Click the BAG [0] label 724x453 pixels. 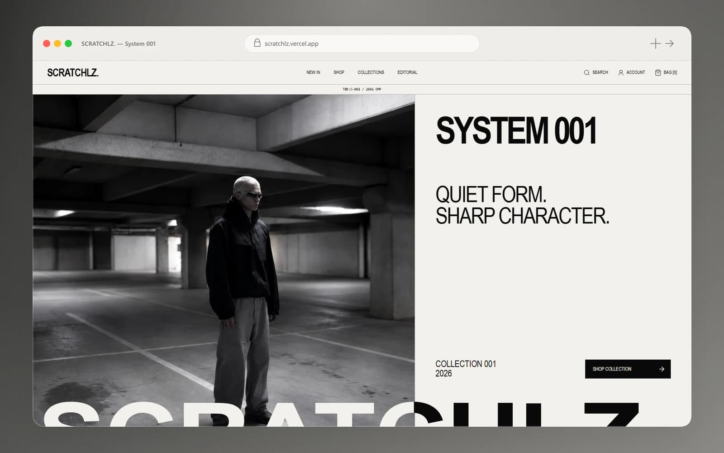point(670,72)
